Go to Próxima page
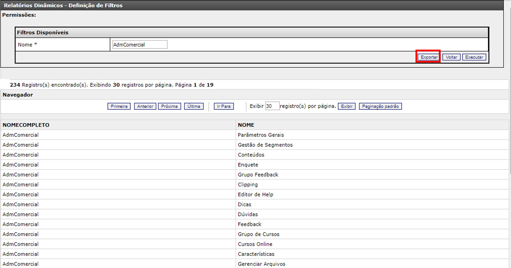511x268 pixels. tap(169, 106)
